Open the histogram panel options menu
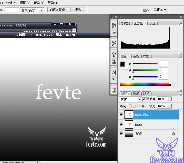The height and width of the screenshot is (163, 184). pyautogui.click(x=180, y=24)
